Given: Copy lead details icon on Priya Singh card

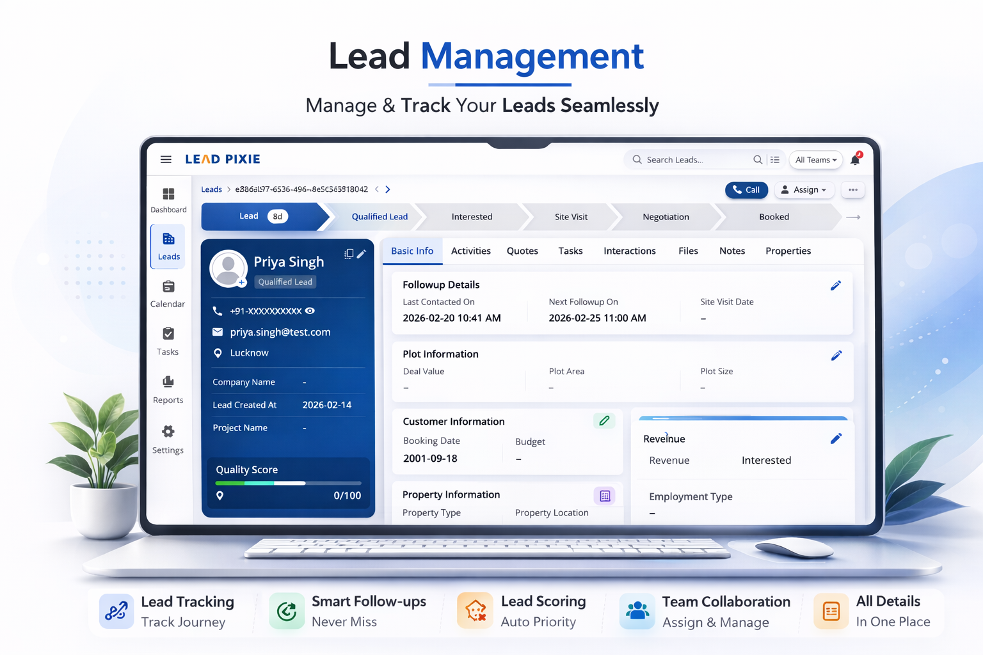Looking at the screenshot, I should [x=349, y=254].
